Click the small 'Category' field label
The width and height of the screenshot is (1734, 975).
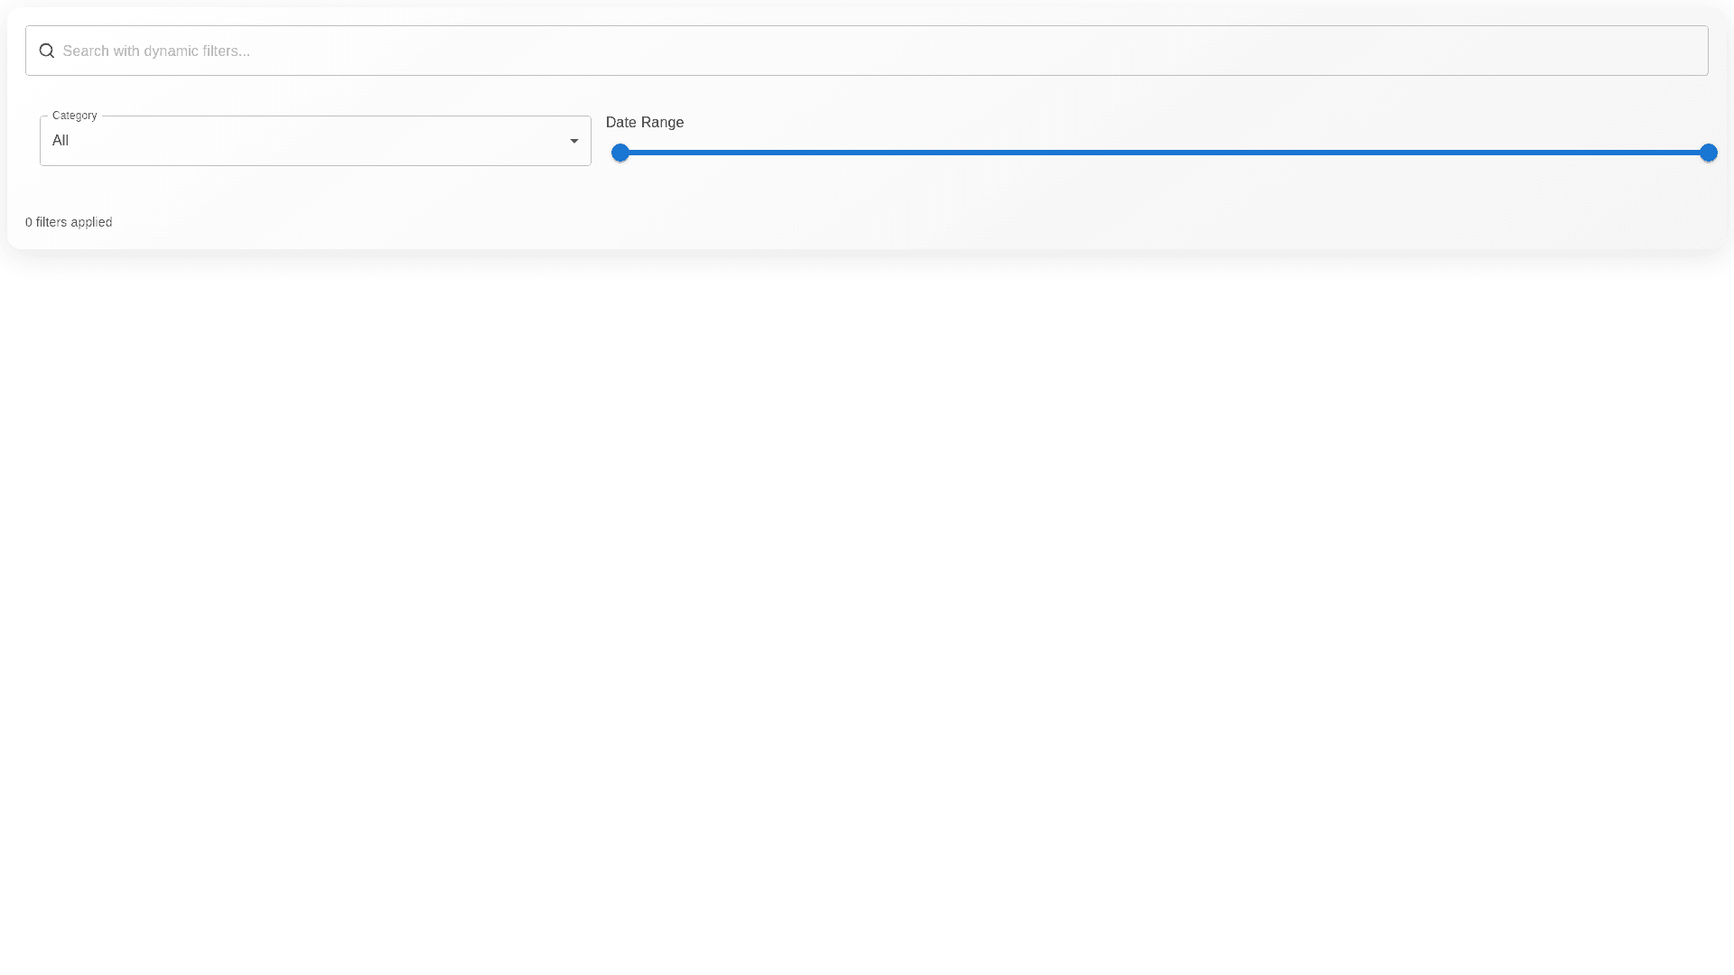(74, 116)
